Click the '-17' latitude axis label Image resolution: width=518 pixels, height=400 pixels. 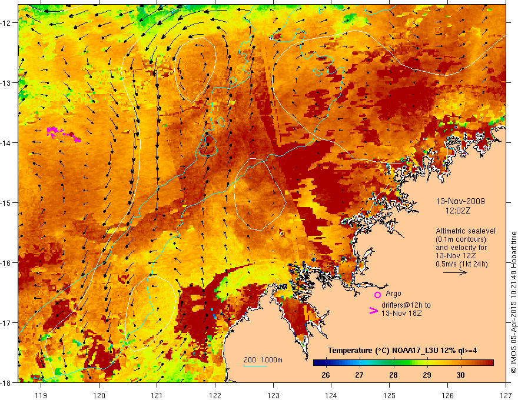[x=6, y=323]
